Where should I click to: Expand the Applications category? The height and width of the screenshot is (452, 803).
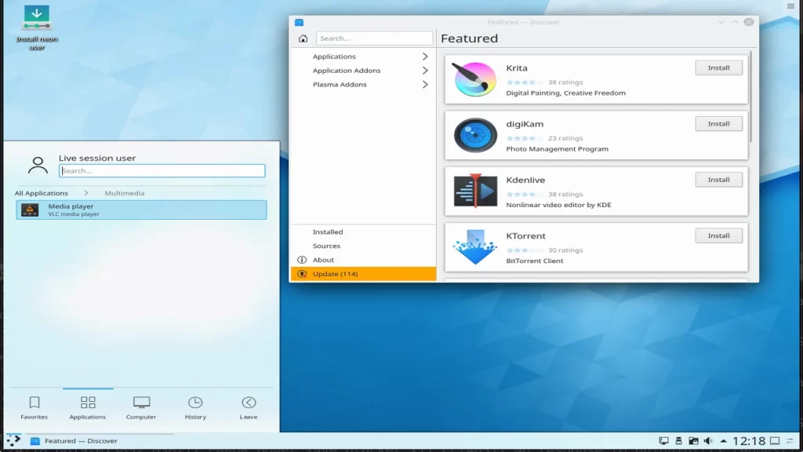pyautogui.click(x=362, y=56)
